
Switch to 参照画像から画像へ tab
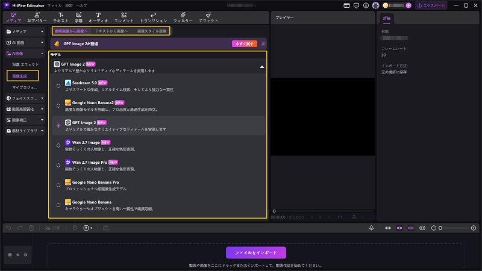pyautogui.click(x=71, y=31)
